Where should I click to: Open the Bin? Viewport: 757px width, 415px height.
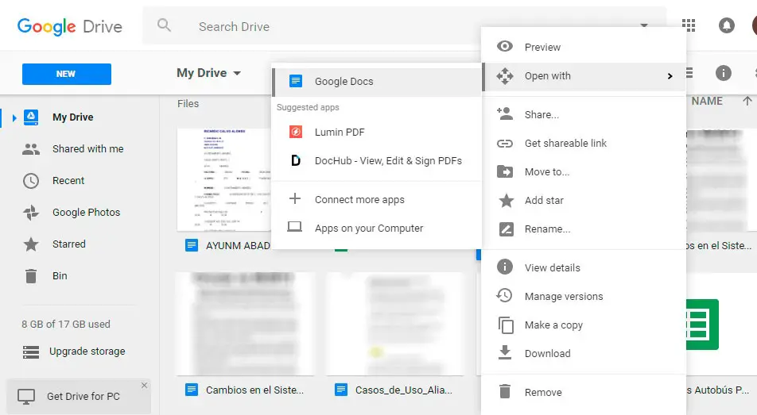click(x=60, y=276)
